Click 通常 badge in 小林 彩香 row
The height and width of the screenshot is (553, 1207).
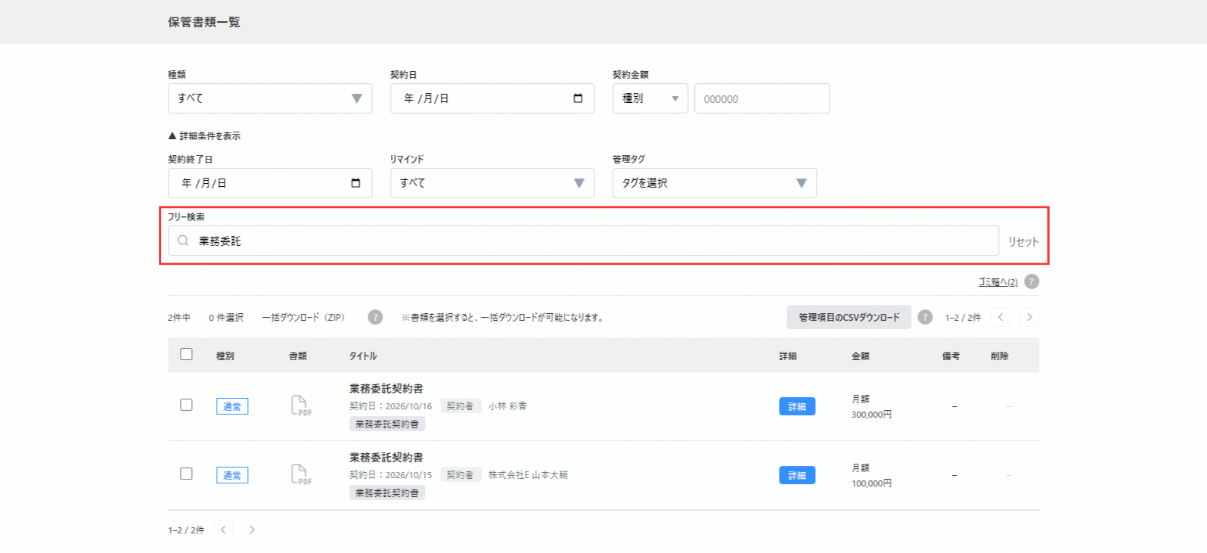click(x=232, y=406)
